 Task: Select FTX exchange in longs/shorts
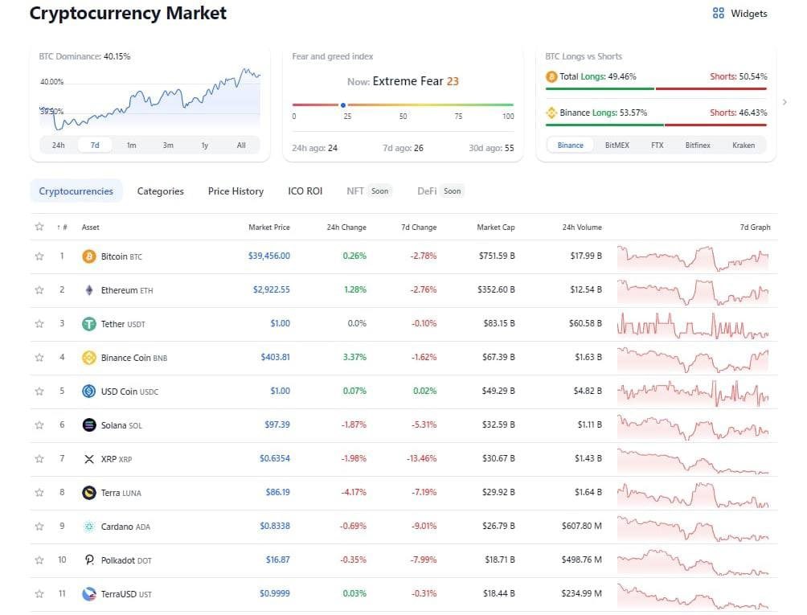(x=657, y=146)
